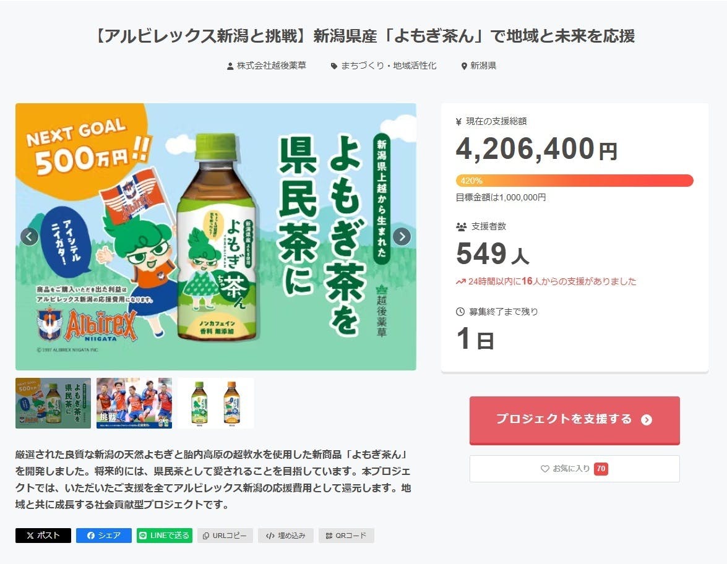Viewport: 727px width, 564px height.
Task: Share project via X post button
Action: 43,536
